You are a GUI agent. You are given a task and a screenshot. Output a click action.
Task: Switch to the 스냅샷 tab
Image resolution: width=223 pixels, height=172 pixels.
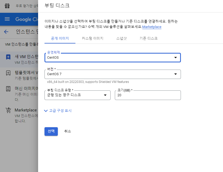coord(121,38)
